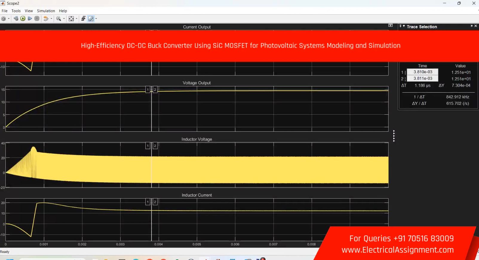479x260 pixels.
Task: Click the Step Forward button
Action: 30,18
